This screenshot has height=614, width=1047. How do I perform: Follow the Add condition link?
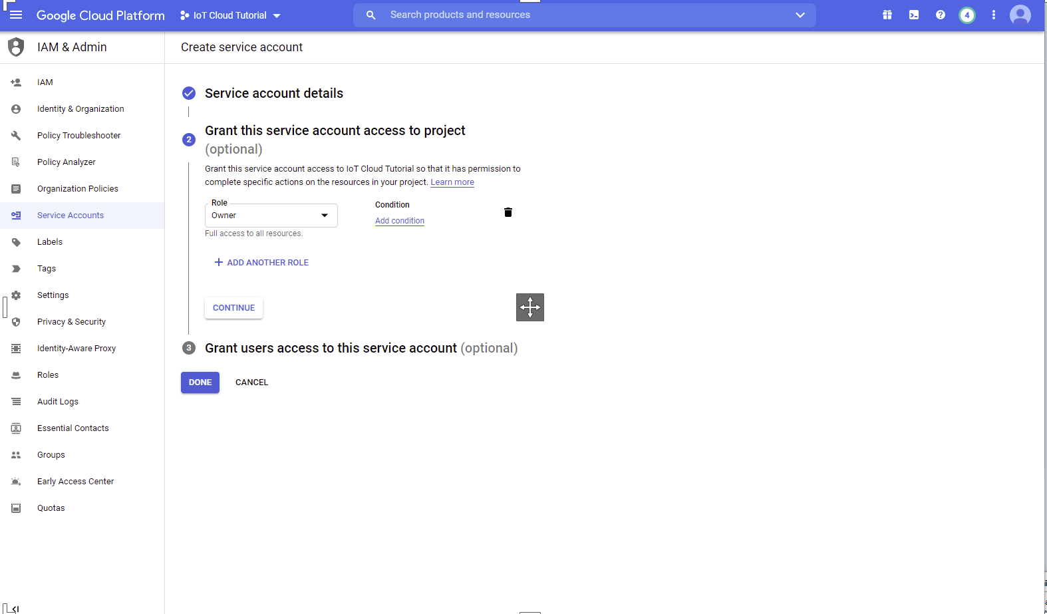pos(400,221)
